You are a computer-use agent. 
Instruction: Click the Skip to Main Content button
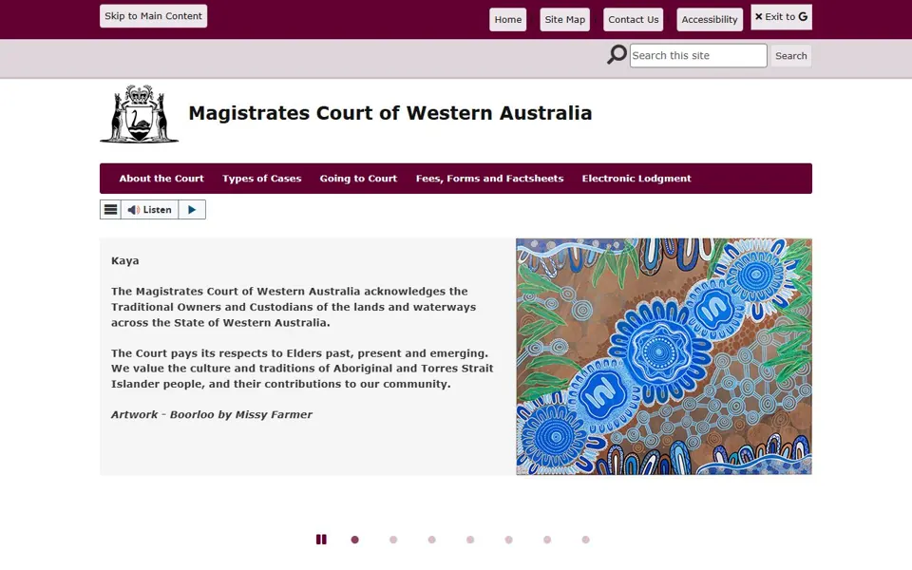[x=153, y=16]
